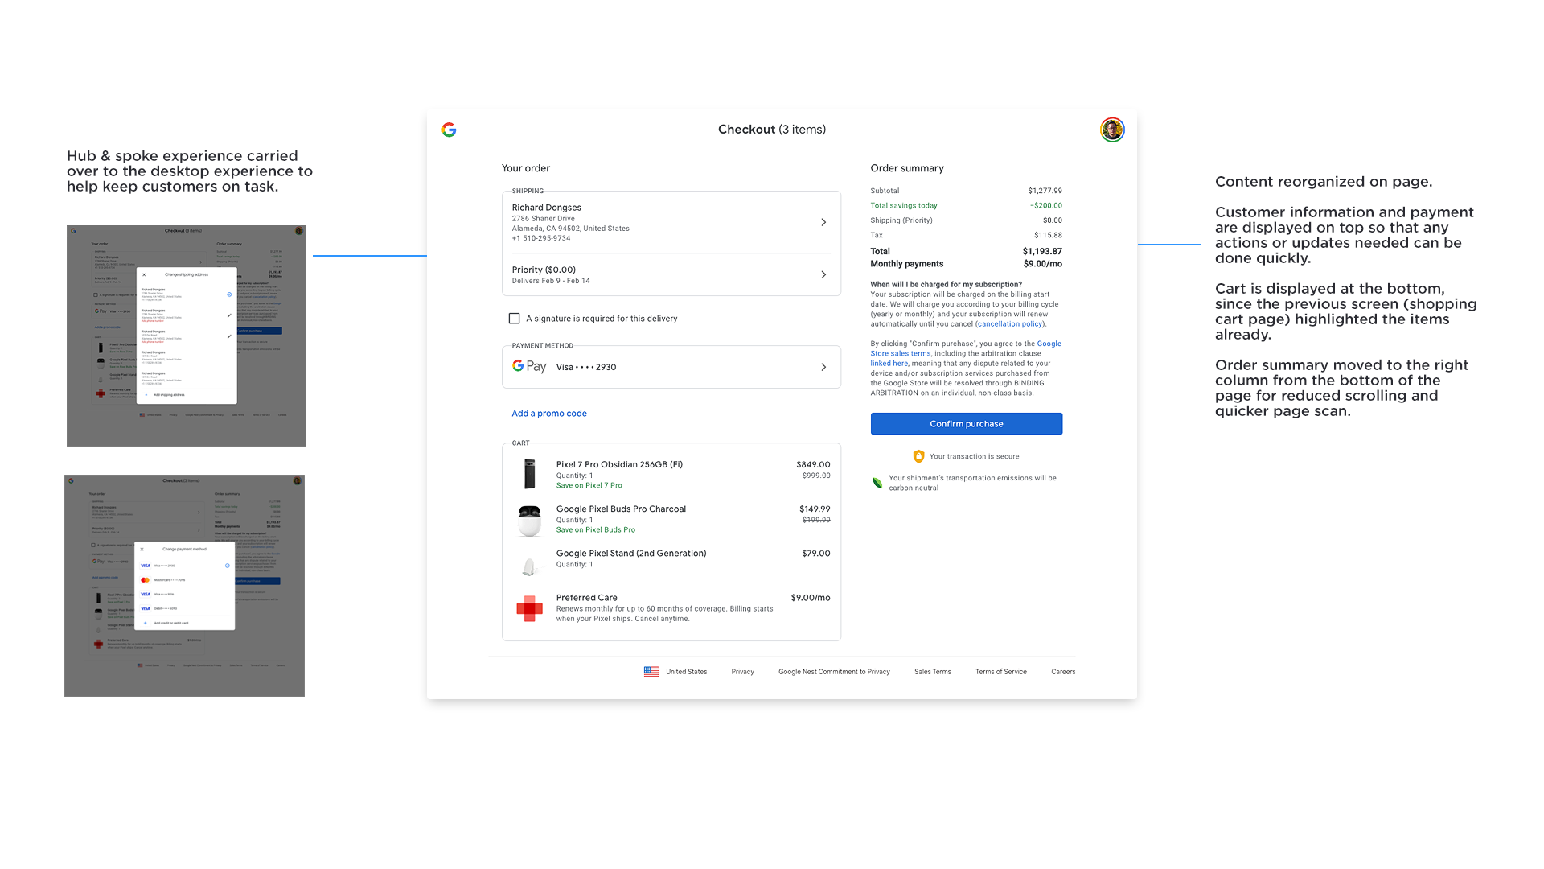This screenshot has width=1544, height=869.
Task: Click the carbon neutral leaf icon
Action: [x=877, y=483]
